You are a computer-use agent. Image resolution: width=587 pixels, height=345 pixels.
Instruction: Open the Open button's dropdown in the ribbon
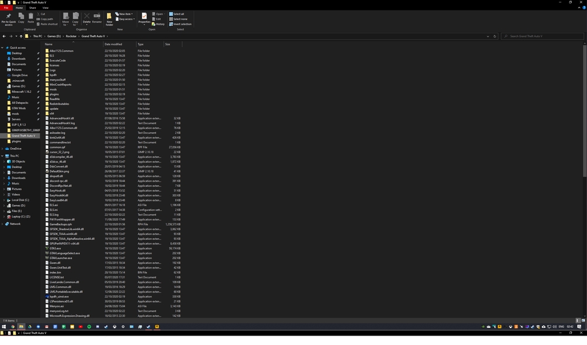[x=164, y=14]
